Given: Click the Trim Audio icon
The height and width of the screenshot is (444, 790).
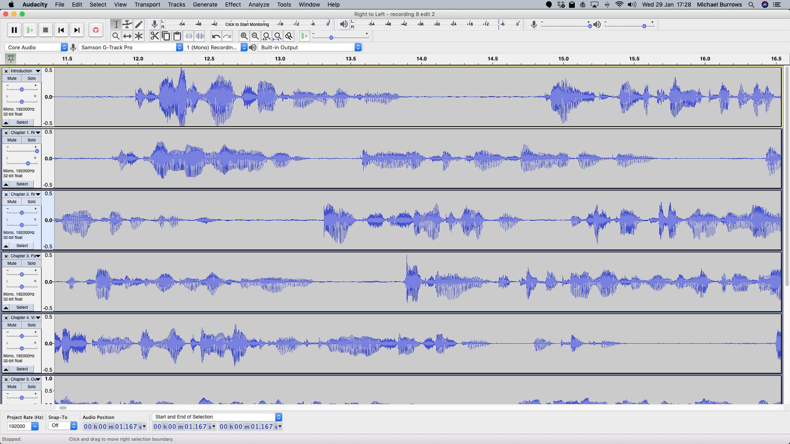Looking at the screenshot, I should click(189, 36).
